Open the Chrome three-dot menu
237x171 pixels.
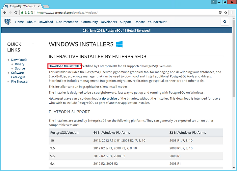pos(232,13)
